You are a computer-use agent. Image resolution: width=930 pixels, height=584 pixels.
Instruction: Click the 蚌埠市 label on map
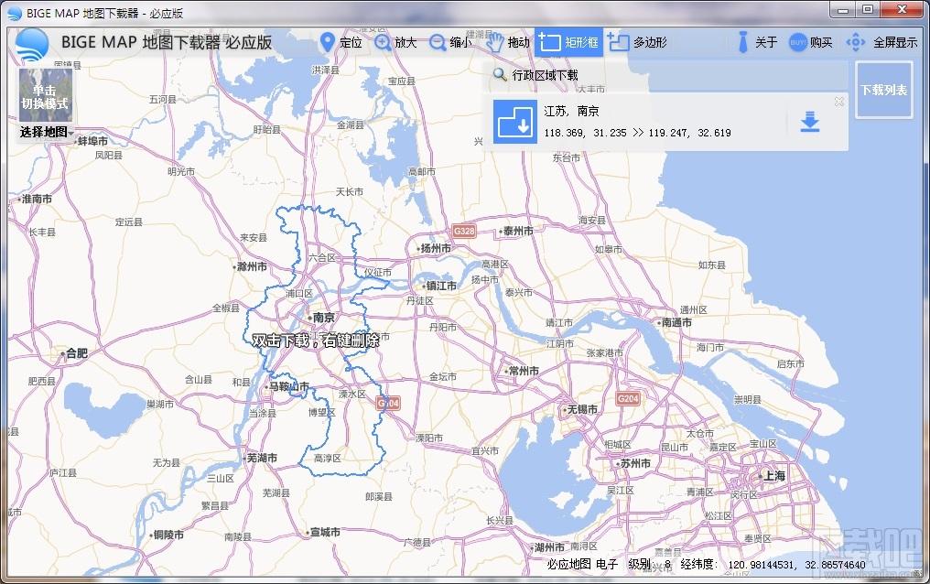(x=93, y=141)
